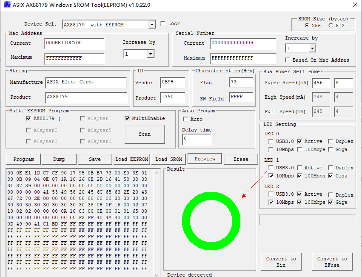Click Super Speed self power field
Image resolution: width=362 pixels, height=277 pixels.
tap(344, 83)
